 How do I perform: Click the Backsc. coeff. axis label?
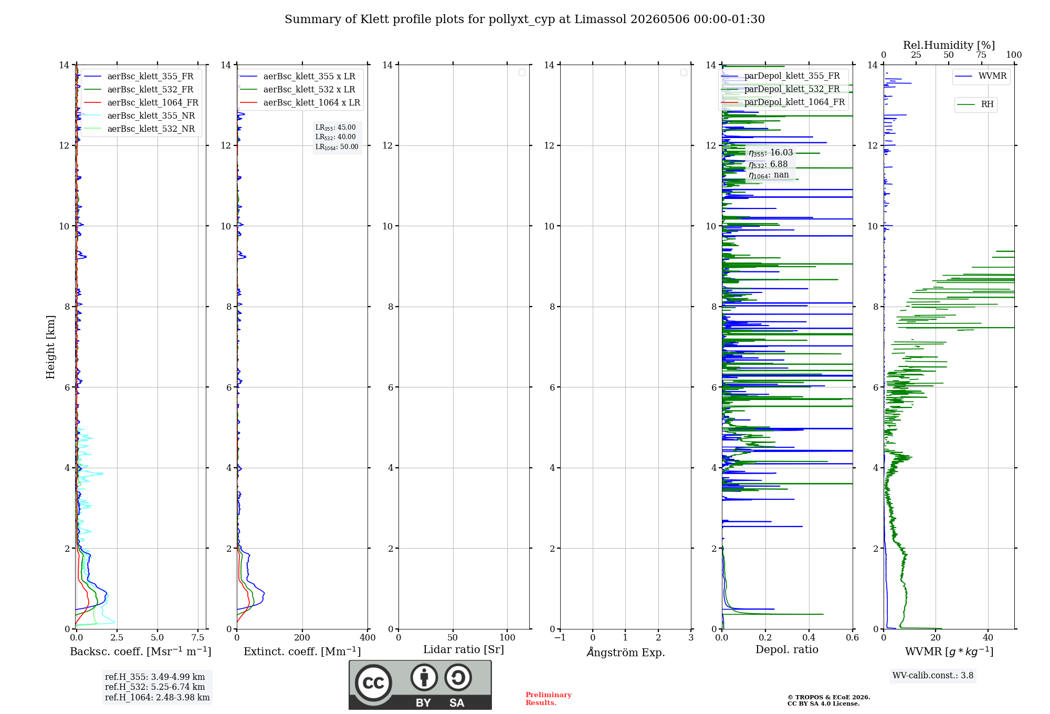tap(141, 652)
